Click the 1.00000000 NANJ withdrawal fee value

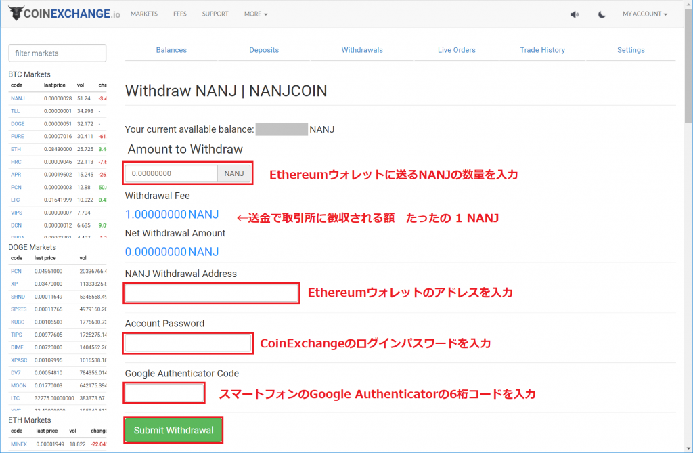(x=171, y=214)
